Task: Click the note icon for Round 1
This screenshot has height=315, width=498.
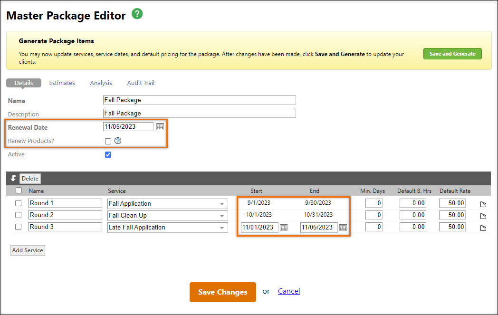Action: pos(483,204)
